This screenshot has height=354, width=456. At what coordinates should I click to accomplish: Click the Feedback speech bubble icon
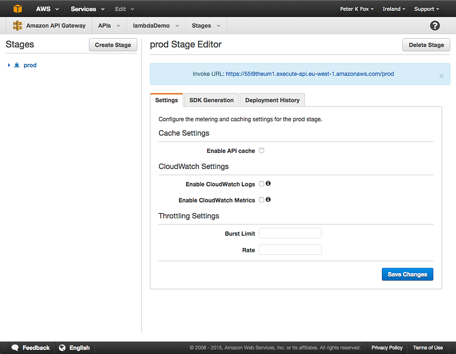[15, 348]
